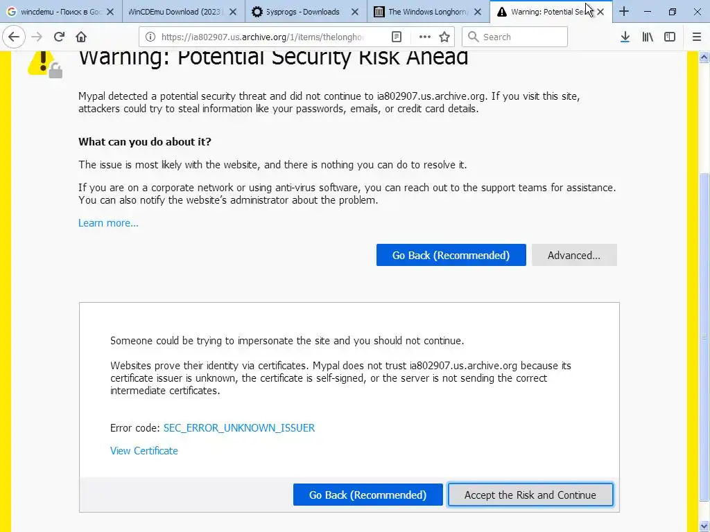Open the Library menu
Viewport: 710px width, 532px height.
point(648,37)
